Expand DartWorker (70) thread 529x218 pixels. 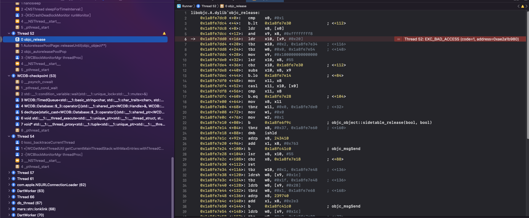[9, 215]
